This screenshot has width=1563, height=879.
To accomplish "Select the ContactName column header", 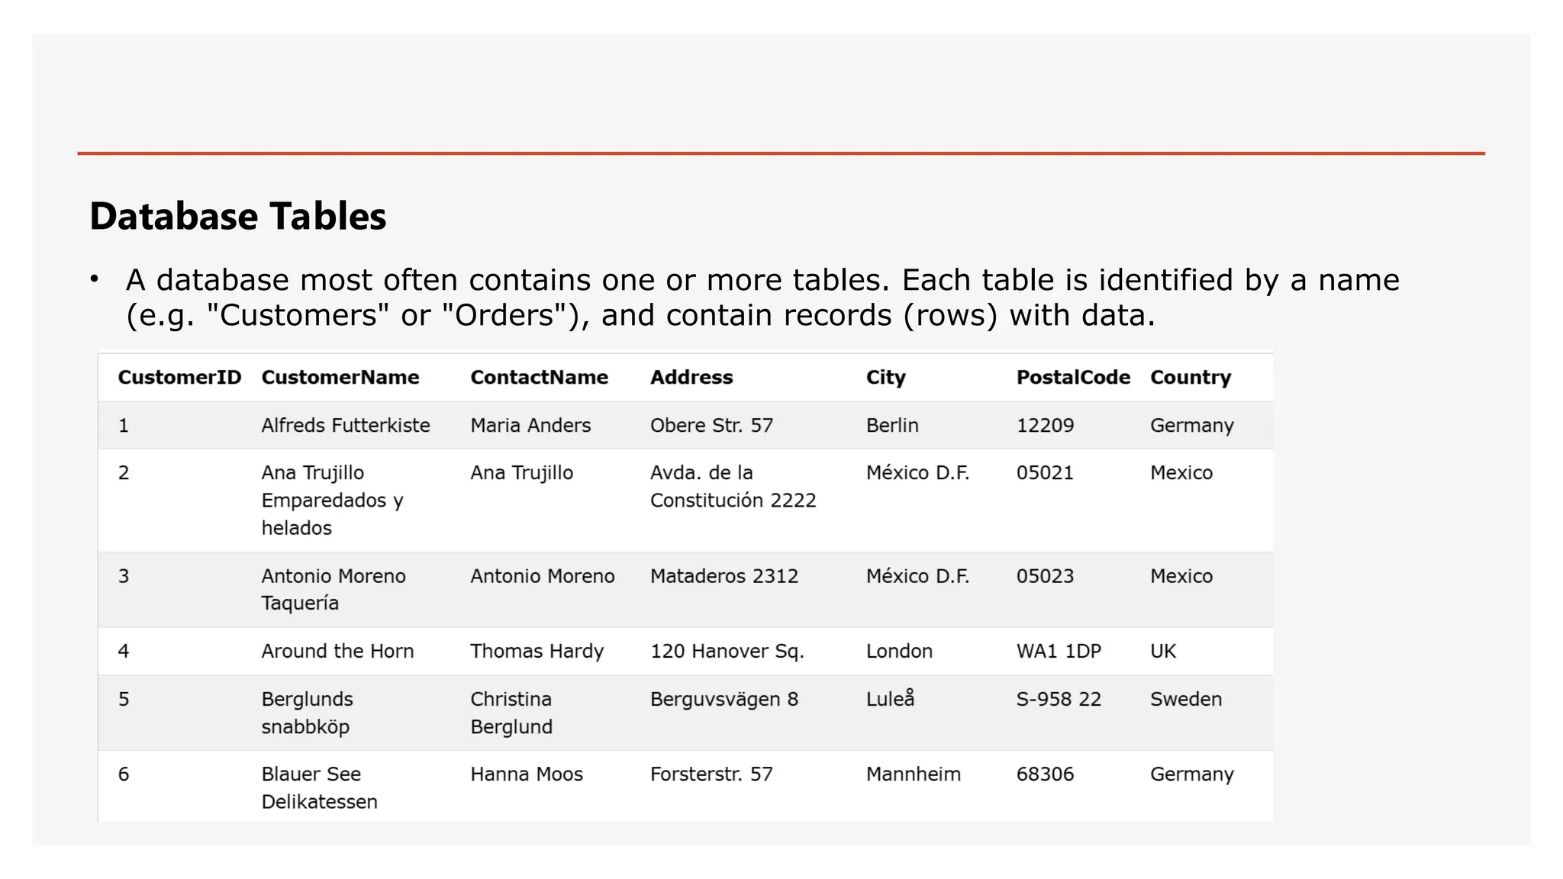I will [x=539, y=378].
